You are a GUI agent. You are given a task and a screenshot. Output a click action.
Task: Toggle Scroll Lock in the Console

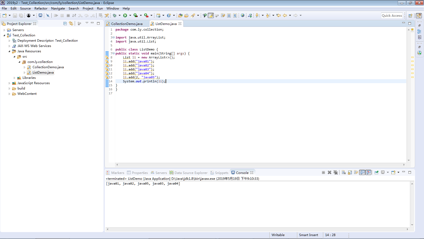(x=350, y=172)
